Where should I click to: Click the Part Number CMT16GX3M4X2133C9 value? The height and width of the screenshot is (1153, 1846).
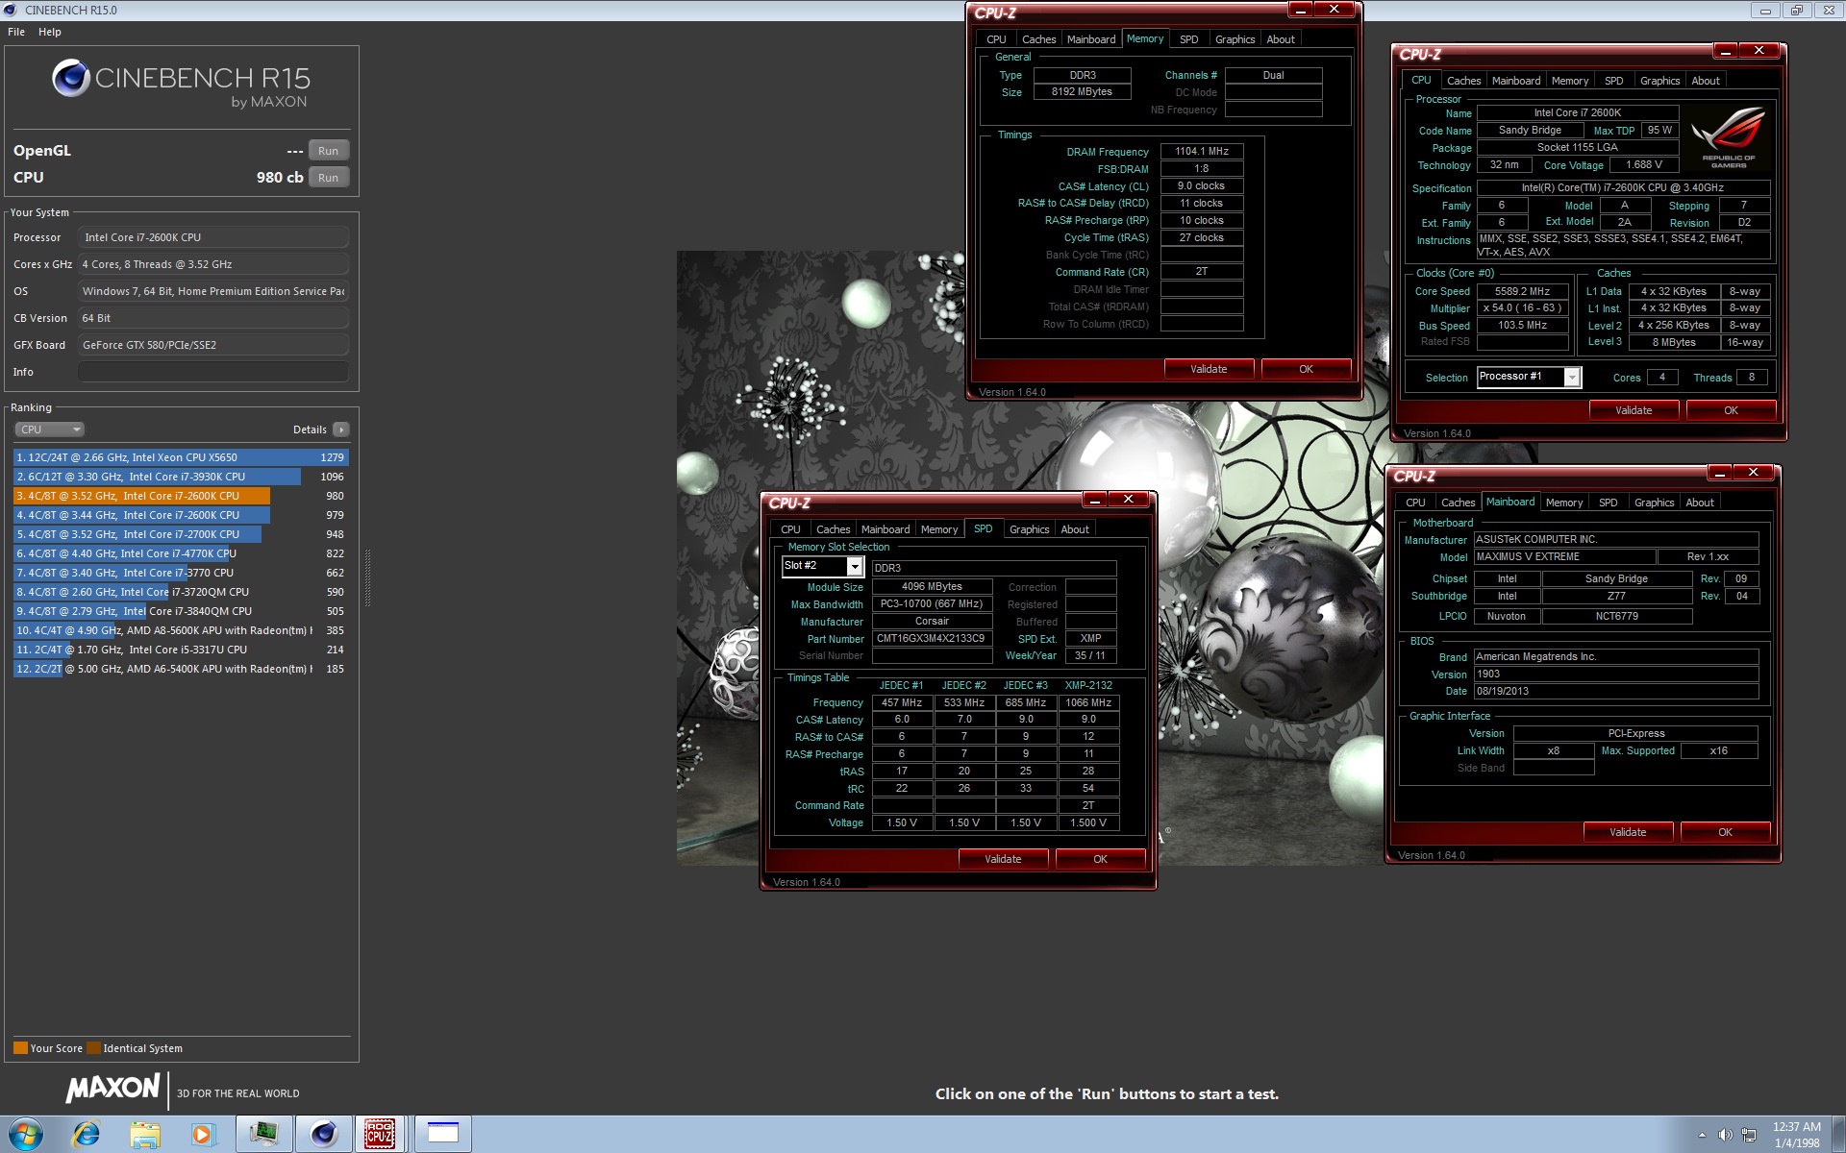931,638
